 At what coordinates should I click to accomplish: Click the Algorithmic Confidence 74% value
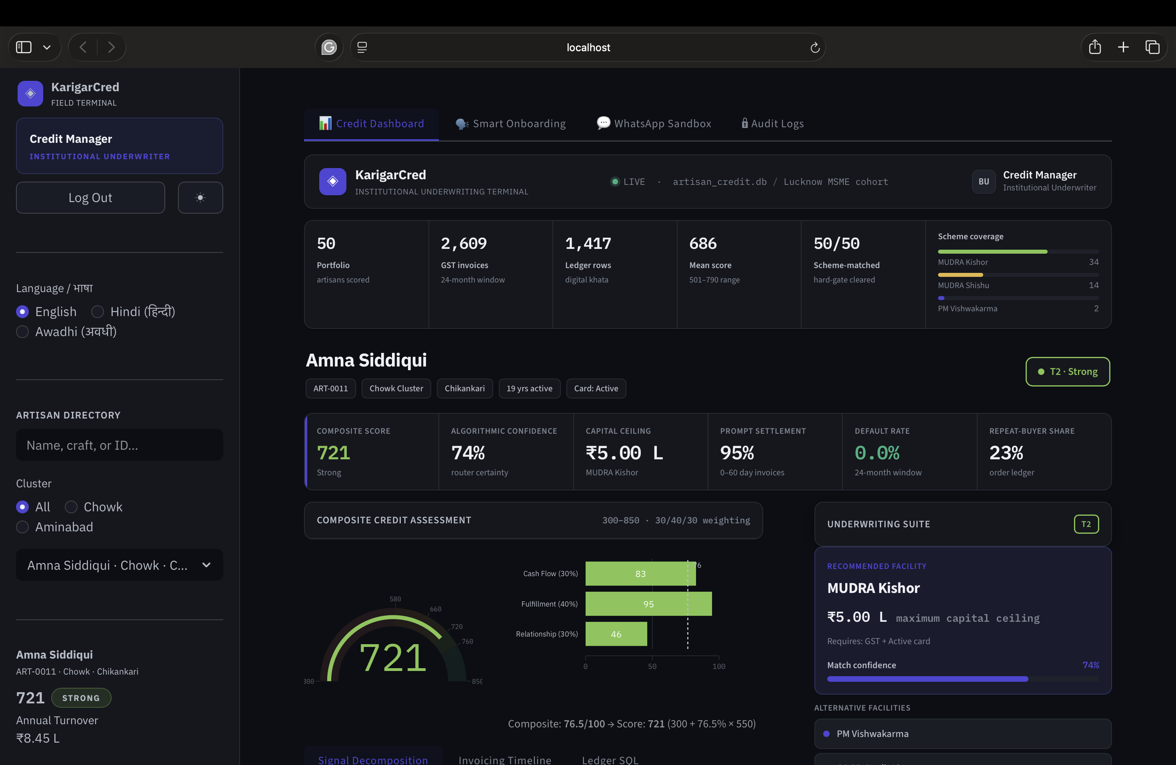tap(468, 453)
